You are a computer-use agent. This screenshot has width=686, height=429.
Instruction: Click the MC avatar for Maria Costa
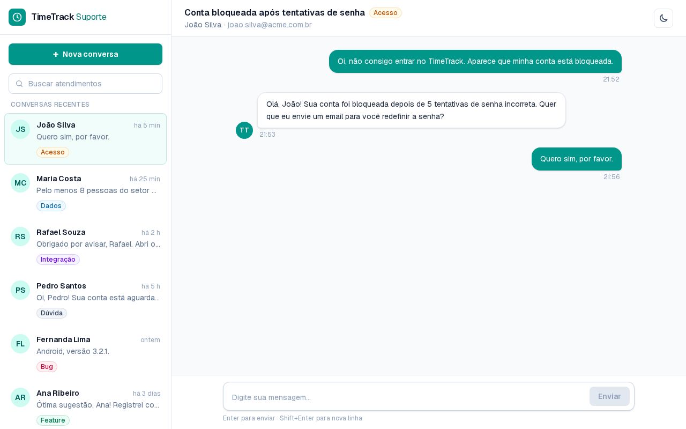tap(20, 183)
